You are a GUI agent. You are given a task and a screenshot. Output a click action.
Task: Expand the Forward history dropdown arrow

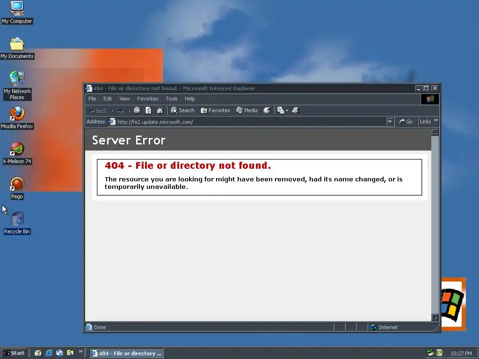coord(129,110)
